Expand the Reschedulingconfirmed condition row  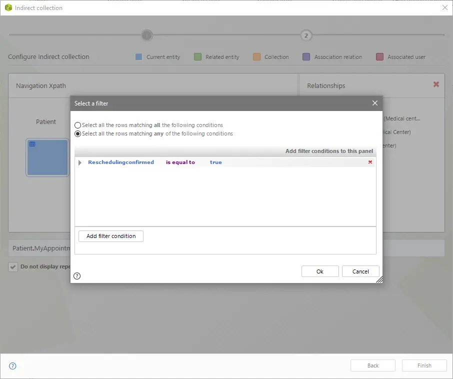coord(80,162)
